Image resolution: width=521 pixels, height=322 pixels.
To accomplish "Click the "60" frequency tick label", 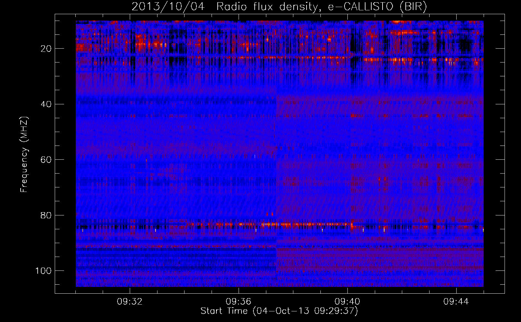I will click(x=46, y=160).
